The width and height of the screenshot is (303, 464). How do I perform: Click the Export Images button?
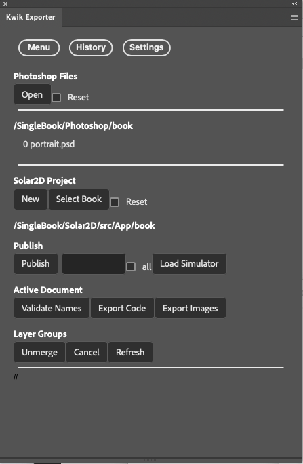(190, 308)
